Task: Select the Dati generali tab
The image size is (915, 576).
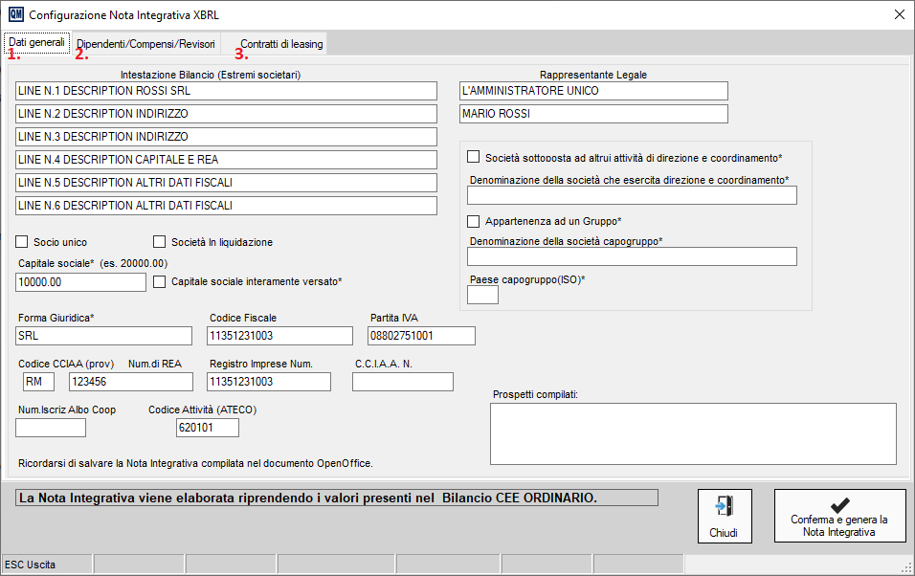Action: 36,43
